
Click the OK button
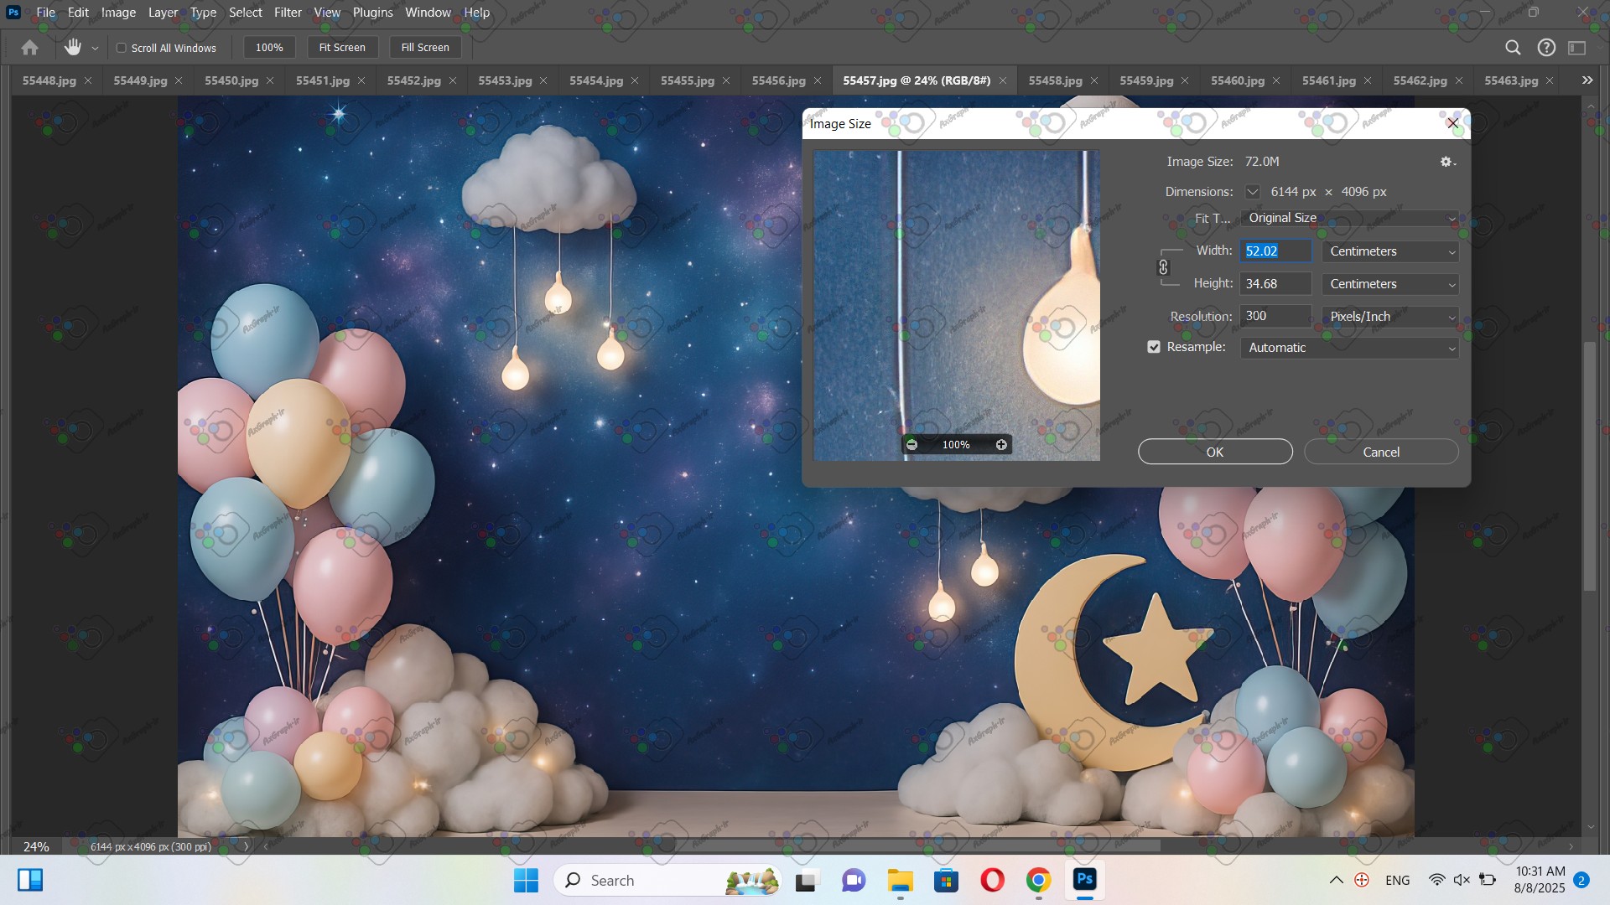1214,452
